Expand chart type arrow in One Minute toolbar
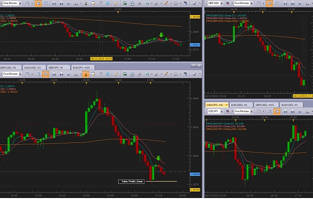The image size is (313, 199). 32,4
